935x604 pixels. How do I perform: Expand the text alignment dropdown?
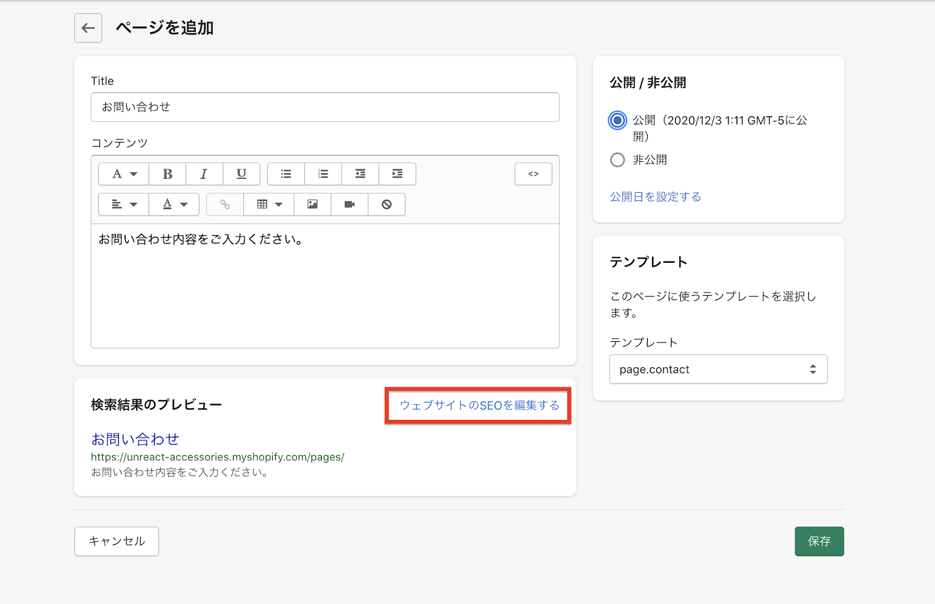tap(124, 204)
